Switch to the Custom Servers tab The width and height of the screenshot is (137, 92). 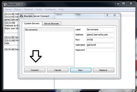32,23
